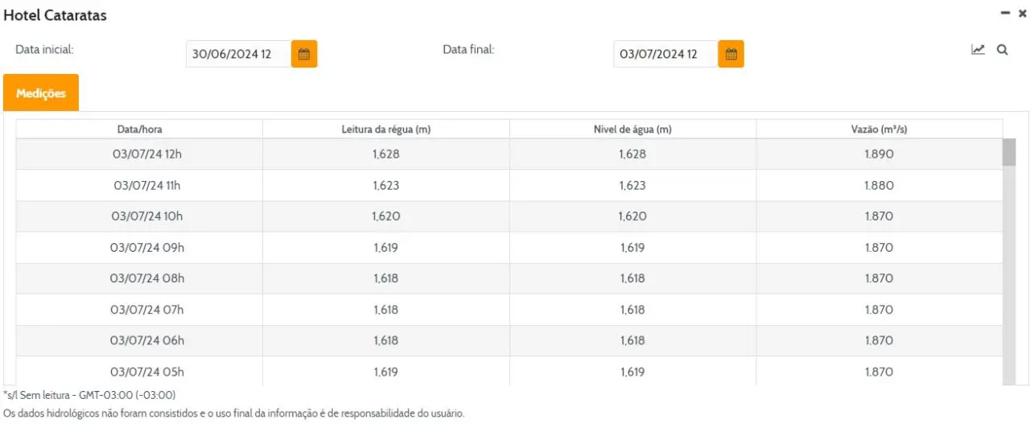The width and height of the screenshot is (1030, 428).
Task: Click the Data final date field
Action: pos(665,54)
